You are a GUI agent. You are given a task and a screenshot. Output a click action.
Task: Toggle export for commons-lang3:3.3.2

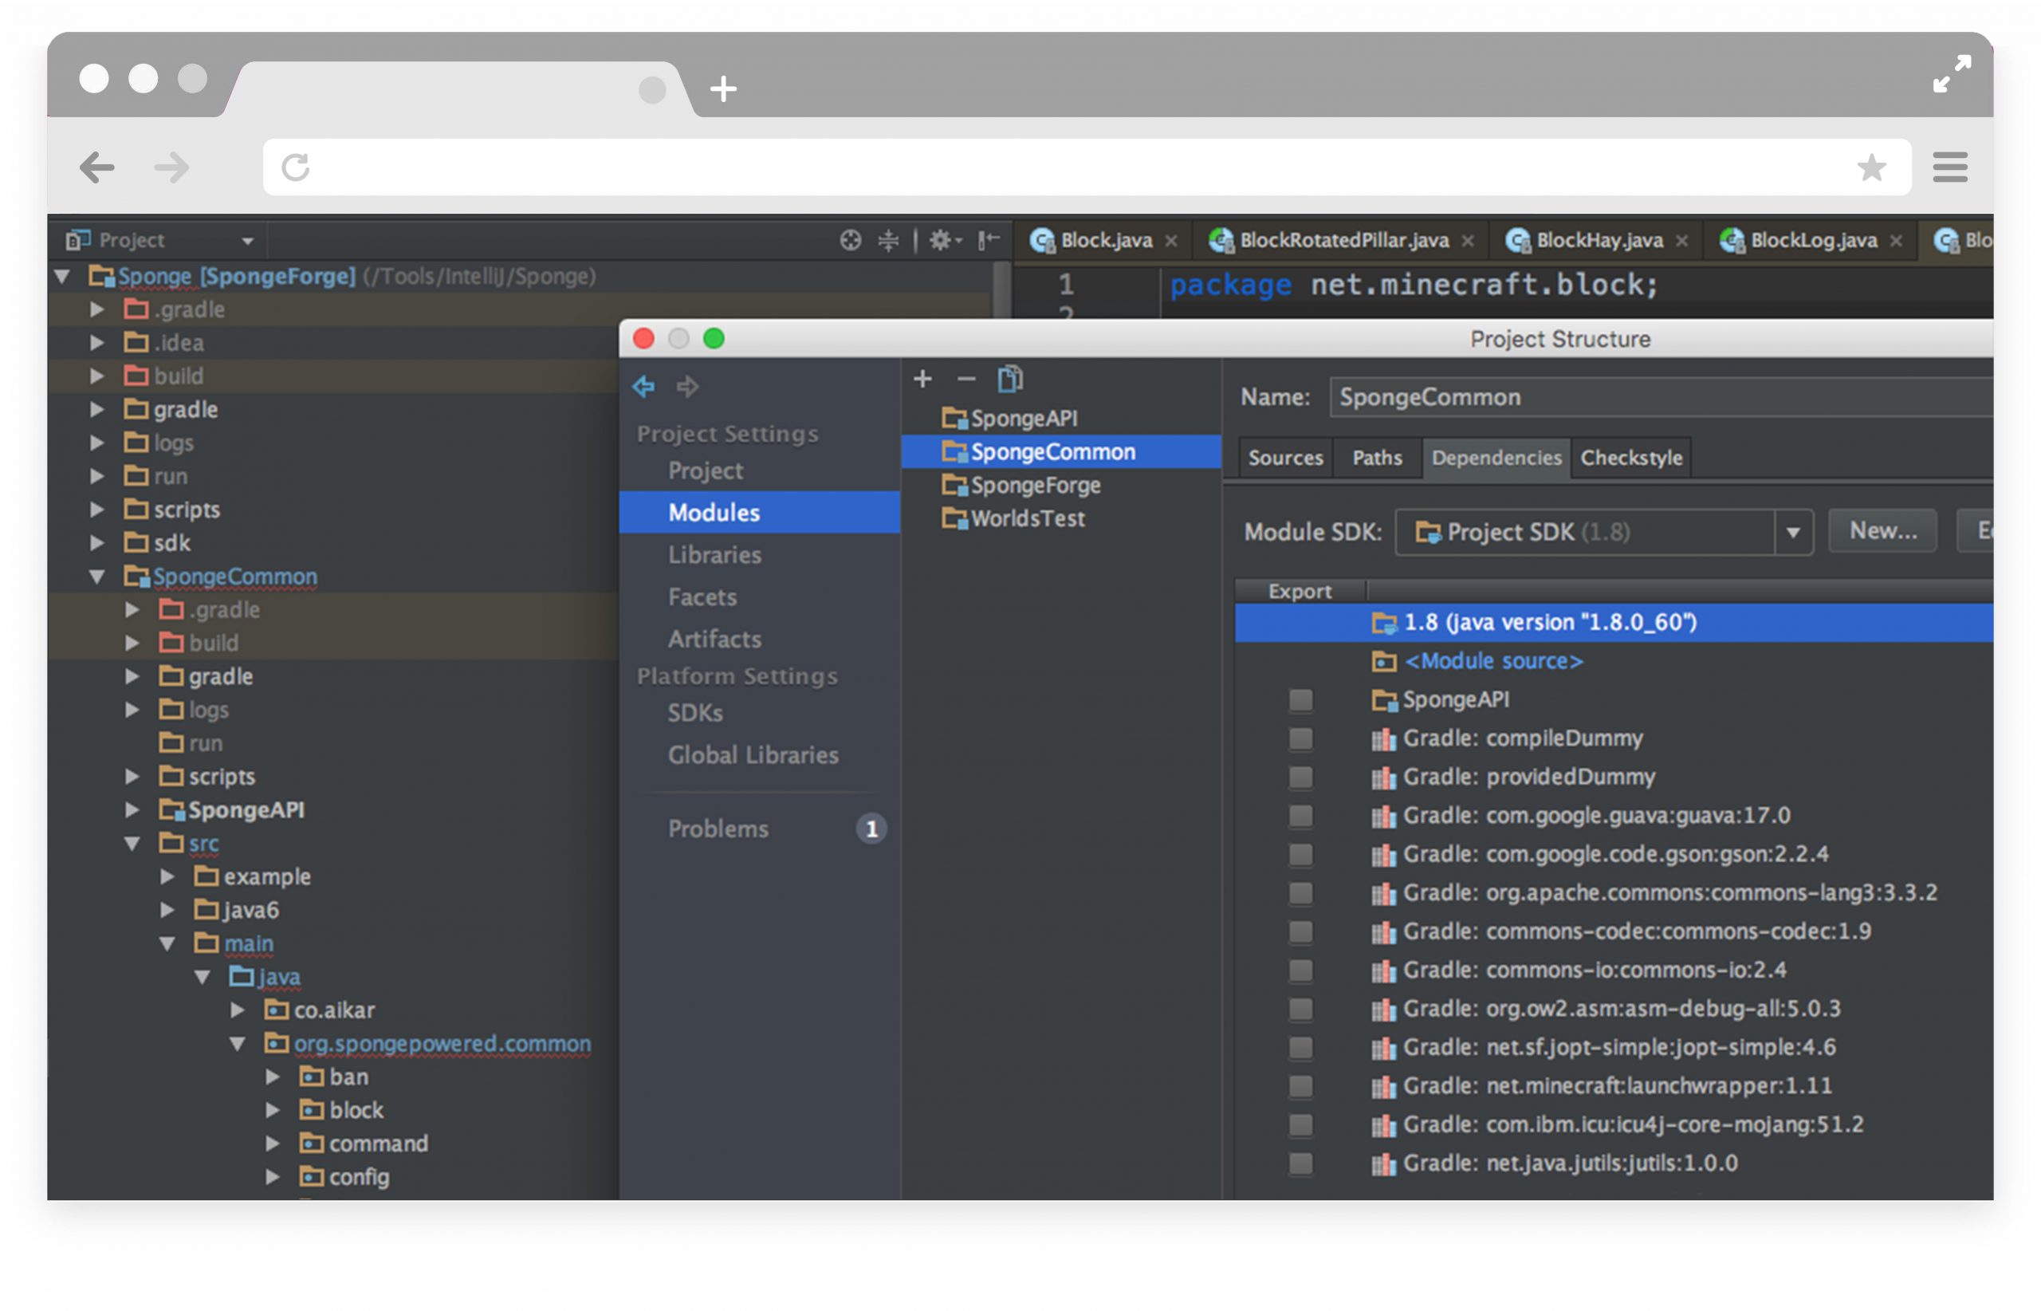click(1300, 893)
